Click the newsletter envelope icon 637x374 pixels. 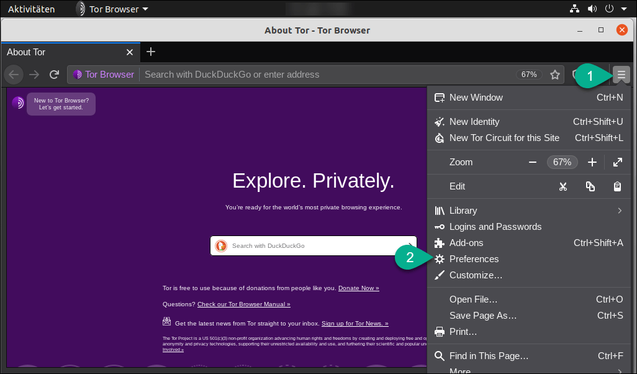coord(166,322)
